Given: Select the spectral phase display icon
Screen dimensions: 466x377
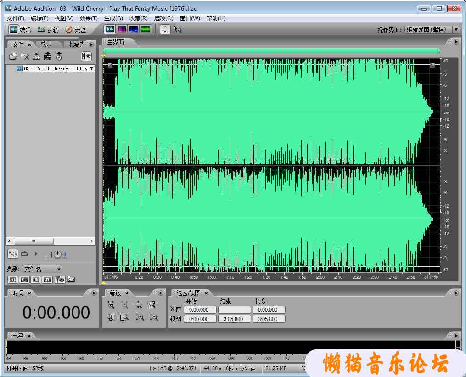Looking at the screenshot, I should click(x=146, y=29).
